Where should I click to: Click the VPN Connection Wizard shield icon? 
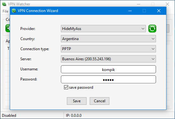click(14, 11)
